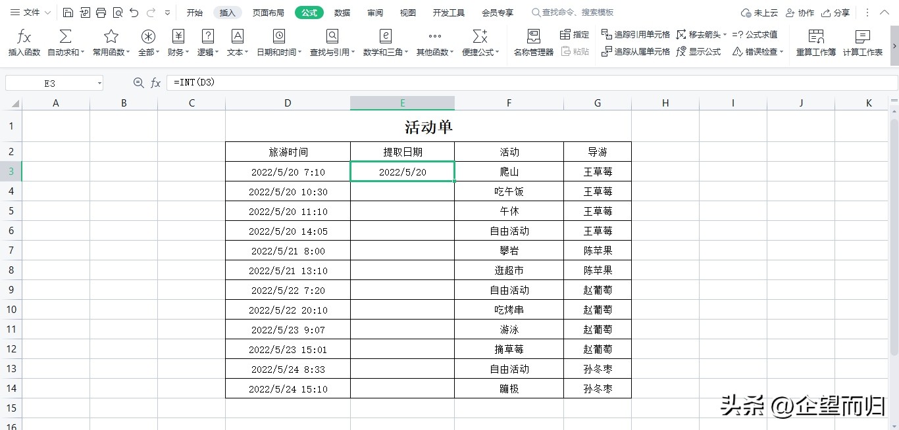Switch to the 页面布局 tab
Image resolution: width=899 pixels, height=430 pixels.
(269, 12)
